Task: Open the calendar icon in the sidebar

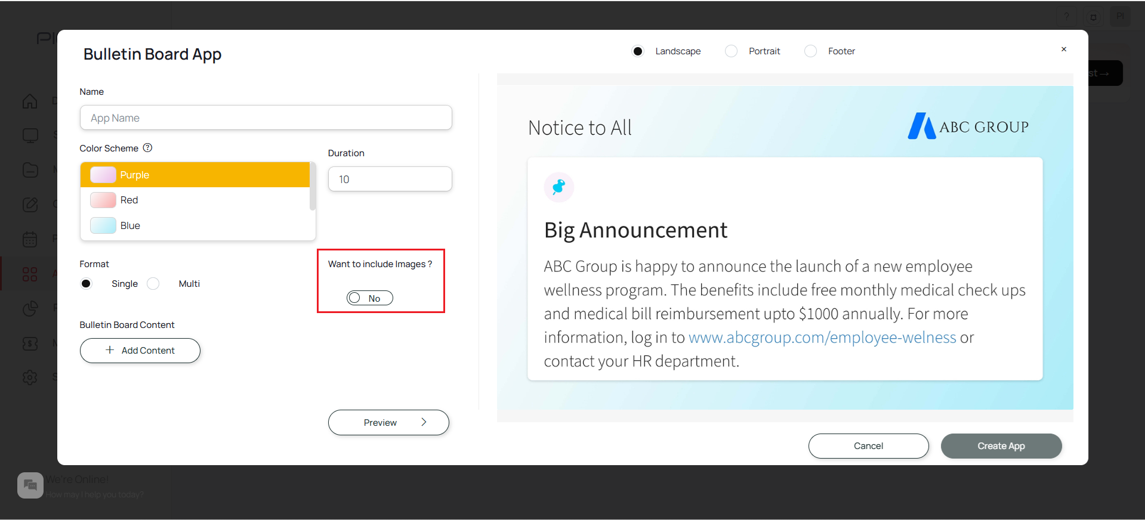Action: tap(30, 239)
